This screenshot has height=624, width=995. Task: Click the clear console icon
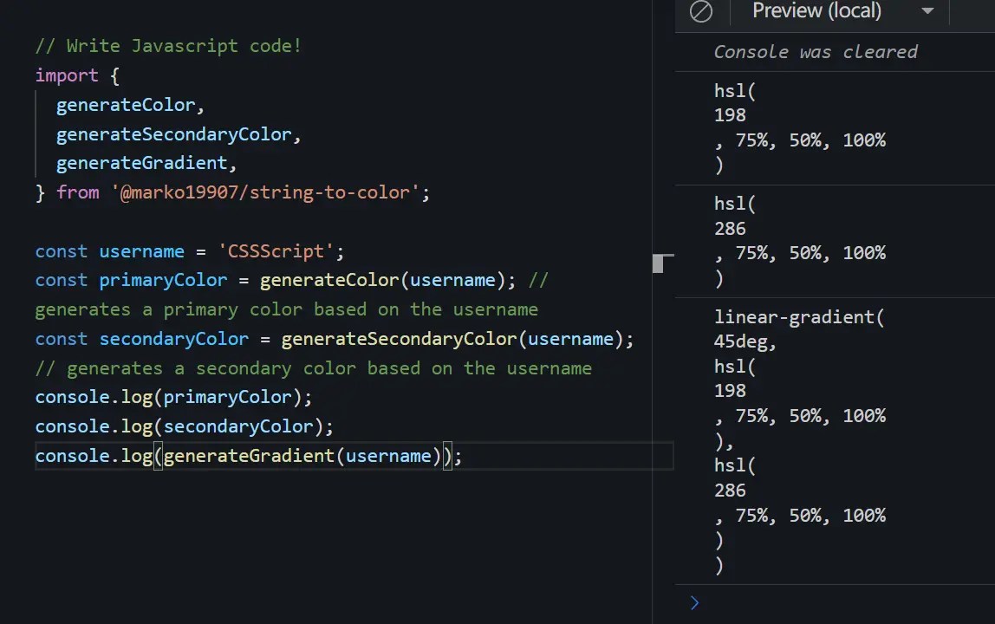tap(700, 11)
